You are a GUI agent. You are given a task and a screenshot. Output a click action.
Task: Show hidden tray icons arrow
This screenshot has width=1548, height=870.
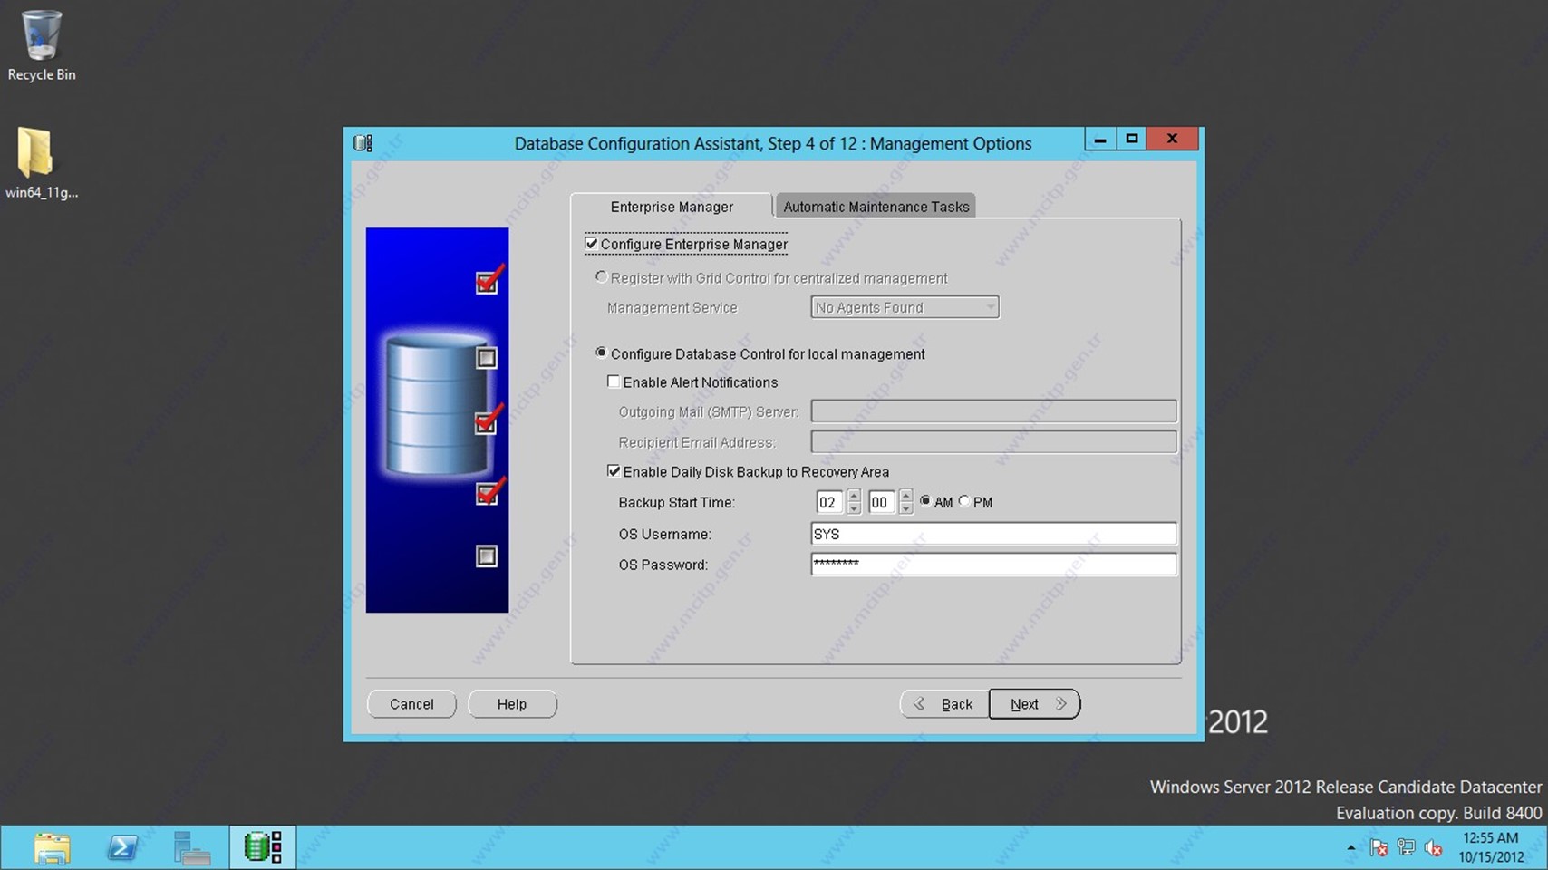pos(1350,848)
